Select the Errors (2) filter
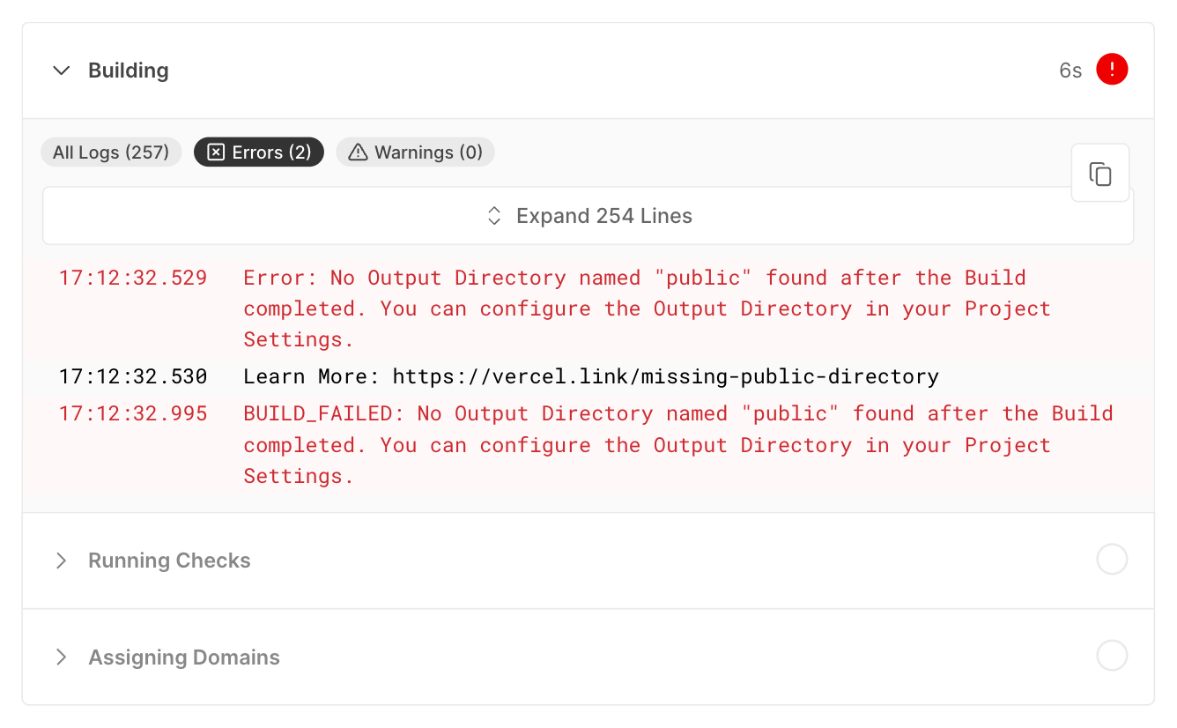The image size is (1177, 728). point(259,152)
